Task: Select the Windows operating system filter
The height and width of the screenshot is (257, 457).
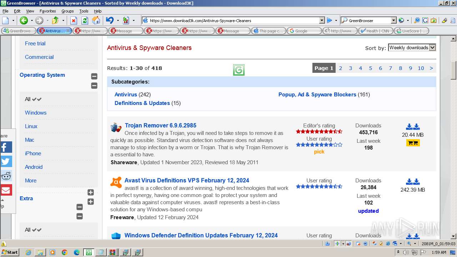Action: click(36, 113)
